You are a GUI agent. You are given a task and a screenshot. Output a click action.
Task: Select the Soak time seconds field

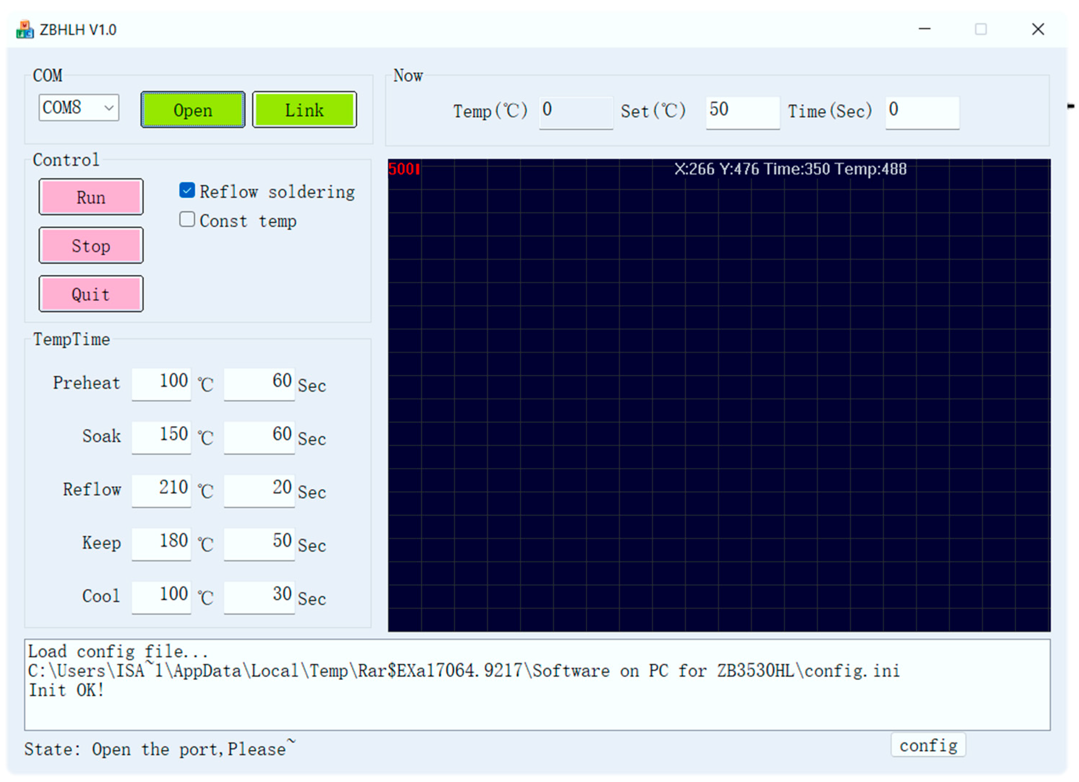[259, 437]
